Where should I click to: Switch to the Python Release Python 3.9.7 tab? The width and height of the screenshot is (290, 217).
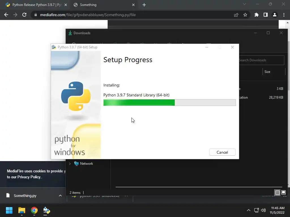[x=37, y=5]
